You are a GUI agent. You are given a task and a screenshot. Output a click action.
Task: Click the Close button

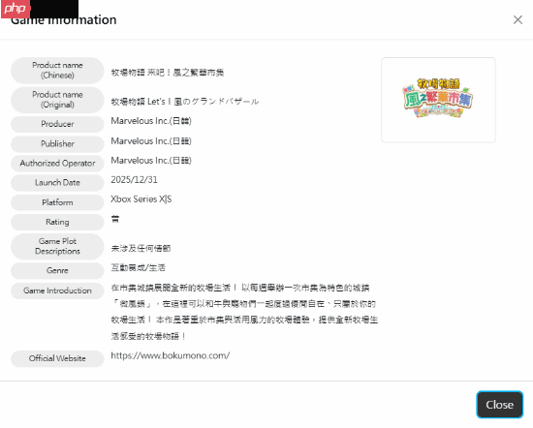(499, 405)
